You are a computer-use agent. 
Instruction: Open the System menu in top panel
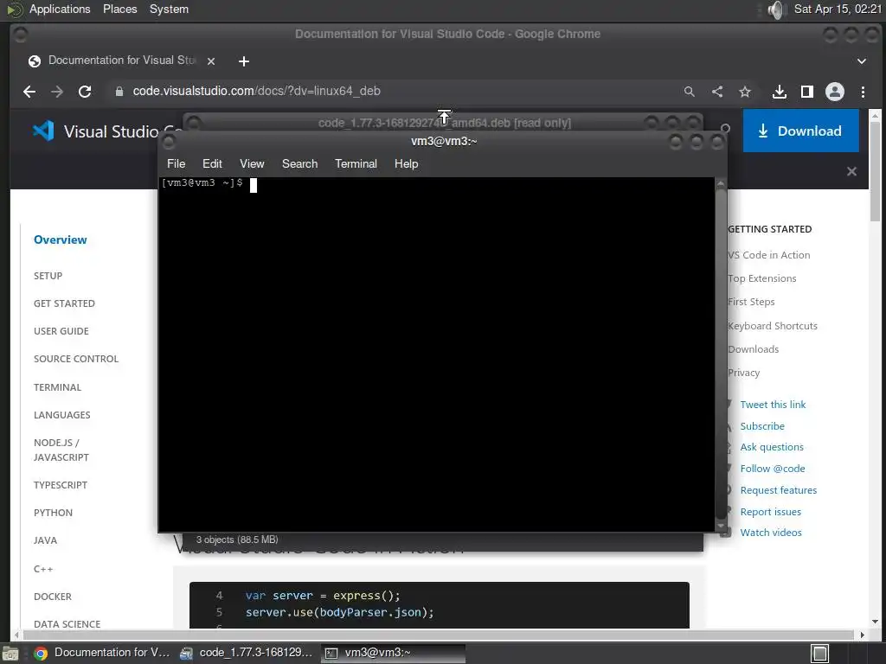click(x=169, y=9)
